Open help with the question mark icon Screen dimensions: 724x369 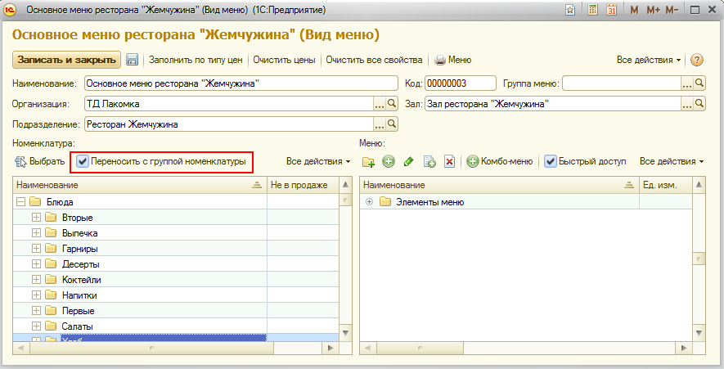(697, 60)
